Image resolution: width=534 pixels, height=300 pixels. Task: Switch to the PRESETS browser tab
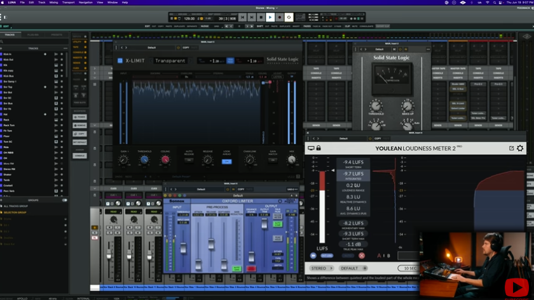pos(57,35)
